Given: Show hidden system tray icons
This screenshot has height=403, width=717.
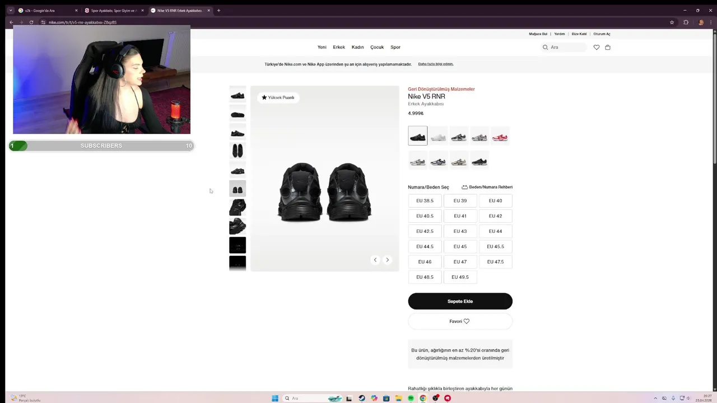Looking at the screenshot, I should (655, 399).
